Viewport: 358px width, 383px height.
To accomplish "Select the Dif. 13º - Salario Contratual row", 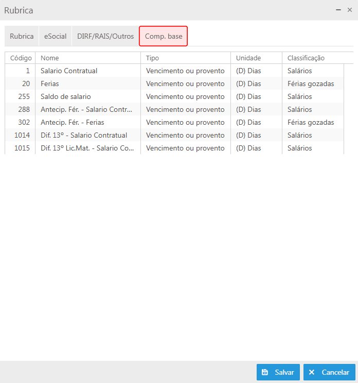I will [x=174, y=135].
